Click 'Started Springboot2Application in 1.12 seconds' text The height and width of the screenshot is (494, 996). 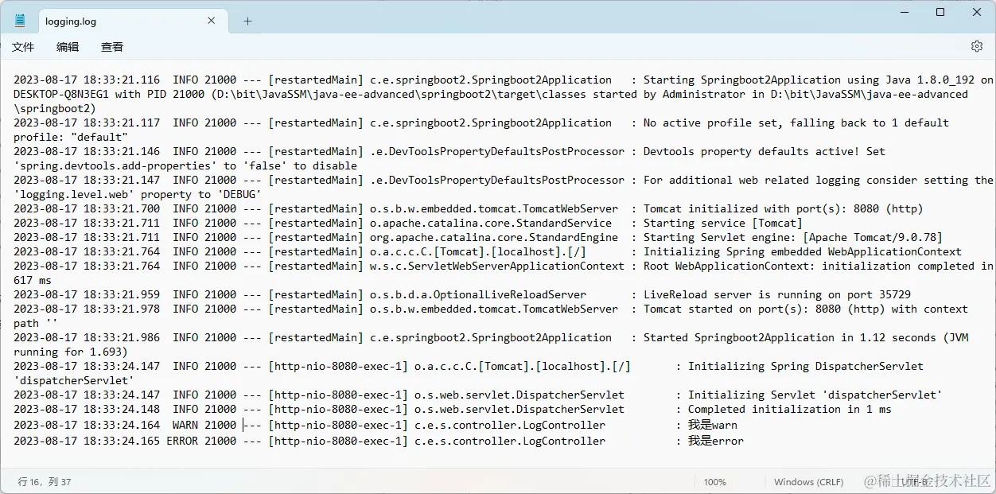coord(790,337)
